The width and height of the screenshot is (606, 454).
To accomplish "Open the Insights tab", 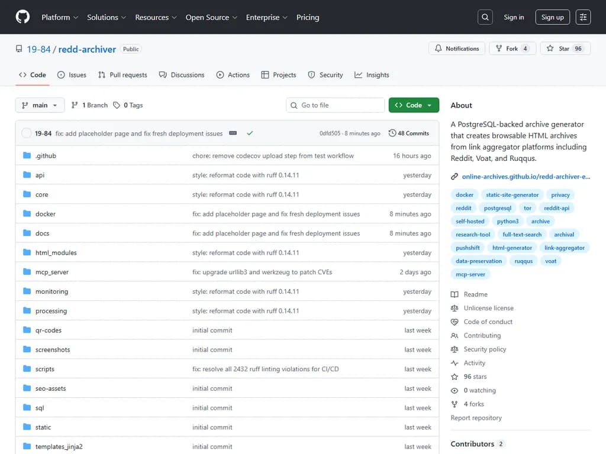I will [372, 75].
